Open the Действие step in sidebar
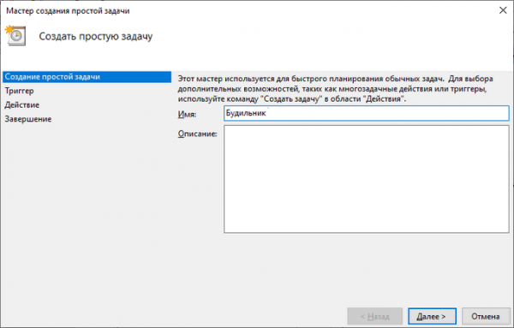 (x=22, y=104)
